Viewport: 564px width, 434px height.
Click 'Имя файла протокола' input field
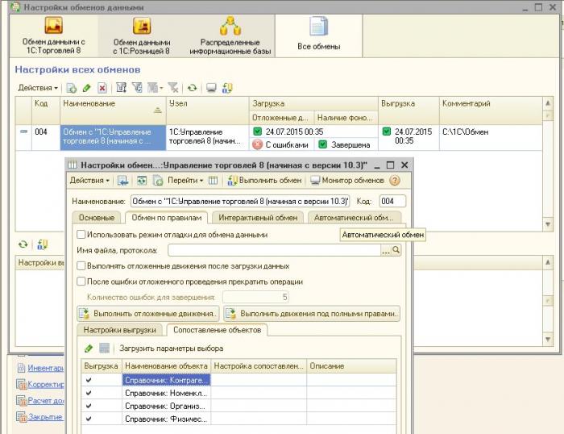[x=274, y=250]
